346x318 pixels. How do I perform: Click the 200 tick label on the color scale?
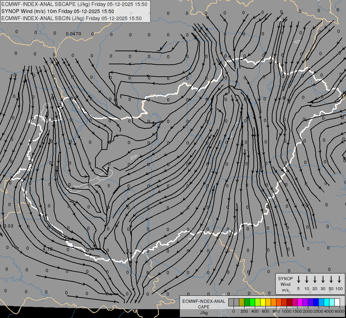tap(244, 311)
